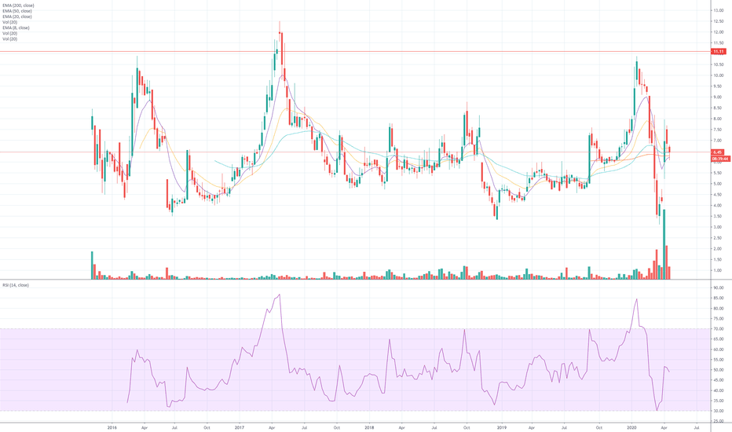Click the 2.00 price axis label

(718, 249)
